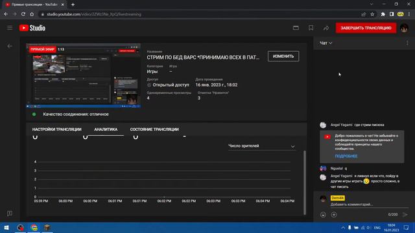Expand the Чат mode dropdown
Viewport: 415px width, 233px height.
tap(326, 43)
